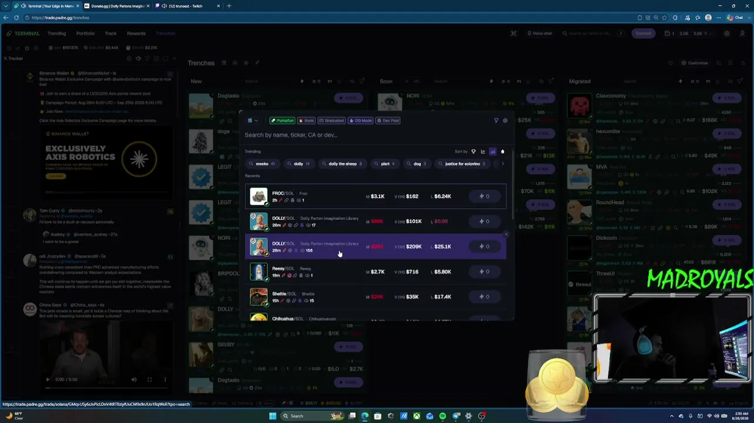
Task: Open the view layout dropdown in search modal
Action: point(253,120)
